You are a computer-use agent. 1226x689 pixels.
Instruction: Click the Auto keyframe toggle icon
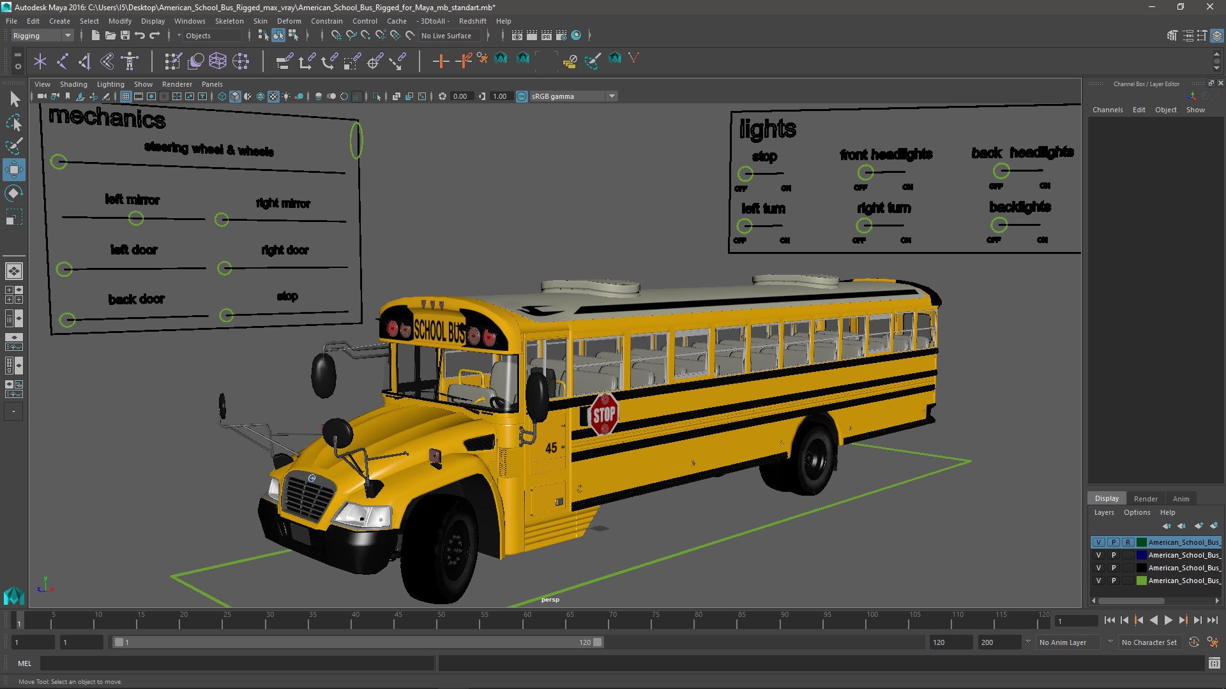pyautogui.click(x=1193, y=642)
